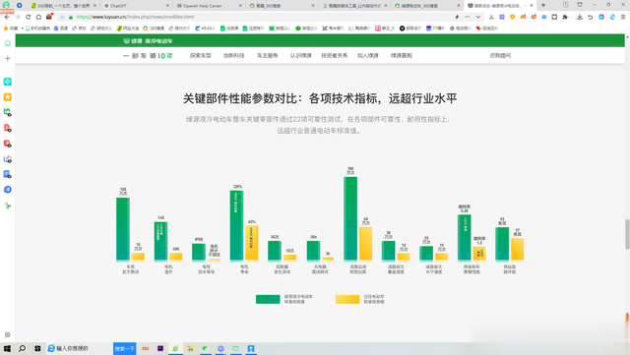630x355 pixels.
Task: Open the downloads icon in toolbar
Action: (580, 17)
